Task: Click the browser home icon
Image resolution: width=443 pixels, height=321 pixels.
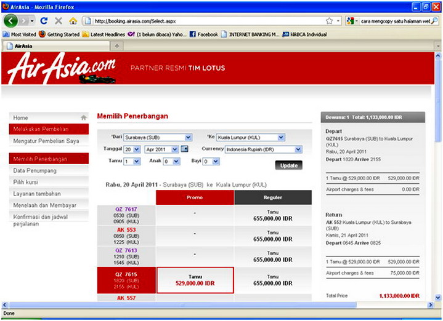Action: [73, 21]
